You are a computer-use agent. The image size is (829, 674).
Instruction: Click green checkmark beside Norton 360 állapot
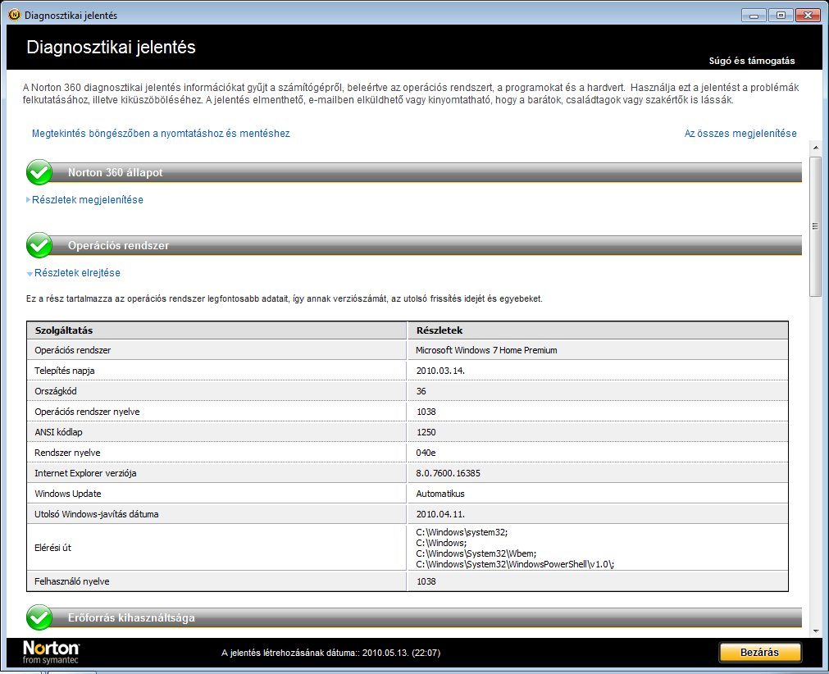[x=39, y=173]
